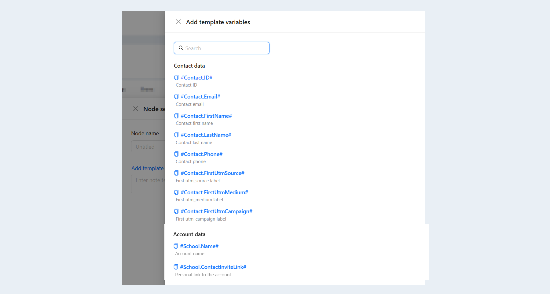550x294 pixels.
Task: Click 'First utm_source label' text
Action: (x=198, y=181)
